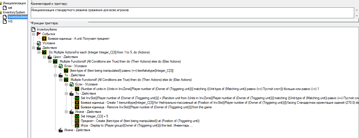Image resolution: width=359 pixels, height=138 pixels.
Task: Select event 'Боевая единица - A unit Получает предмет'
Action: (78, 39)
